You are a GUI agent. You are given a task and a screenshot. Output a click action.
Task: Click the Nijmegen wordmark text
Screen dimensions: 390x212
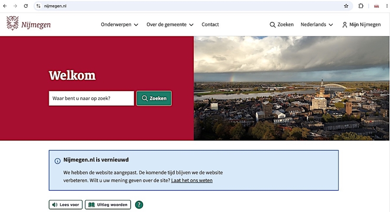36,25
